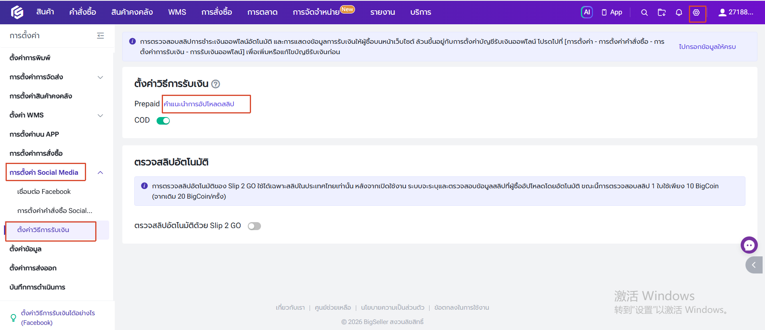
Task: Open the รายงาน menu
Action: [382, 12]
